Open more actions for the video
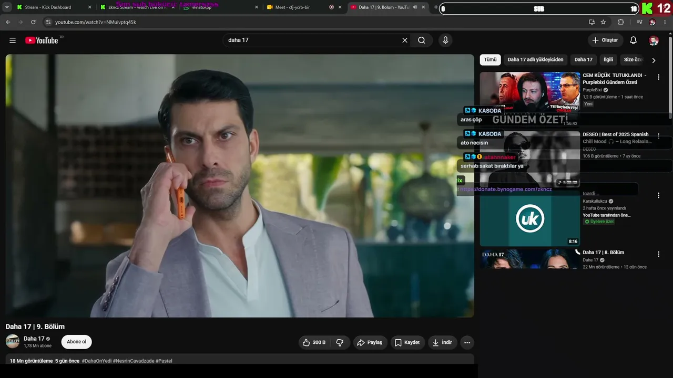The width and height of the screenshot is (673, 378). tap(467, 342)
